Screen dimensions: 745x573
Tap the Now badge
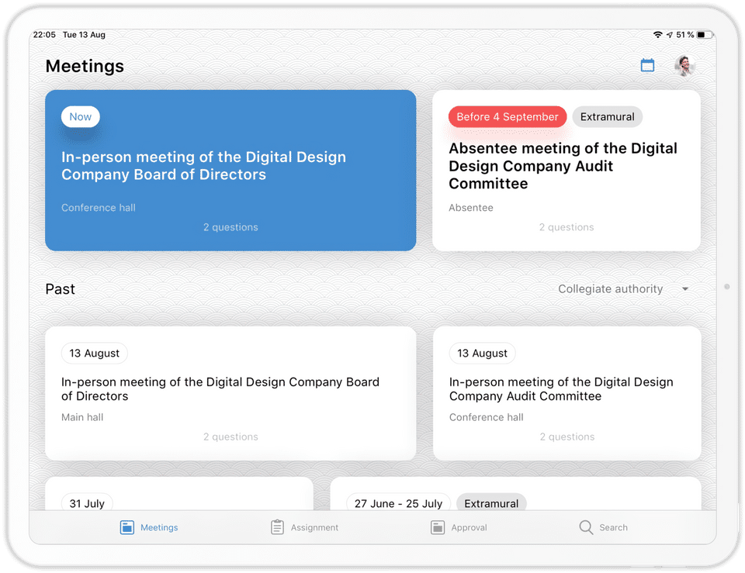(80, 117)
